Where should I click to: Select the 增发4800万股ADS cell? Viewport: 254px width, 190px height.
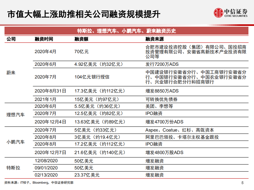[x=162, y=152]
